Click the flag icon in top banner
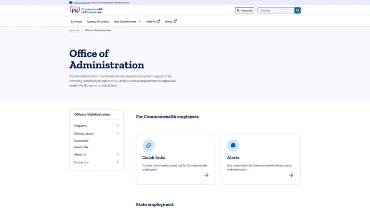The image size is (370, 208). coord(71,2)
